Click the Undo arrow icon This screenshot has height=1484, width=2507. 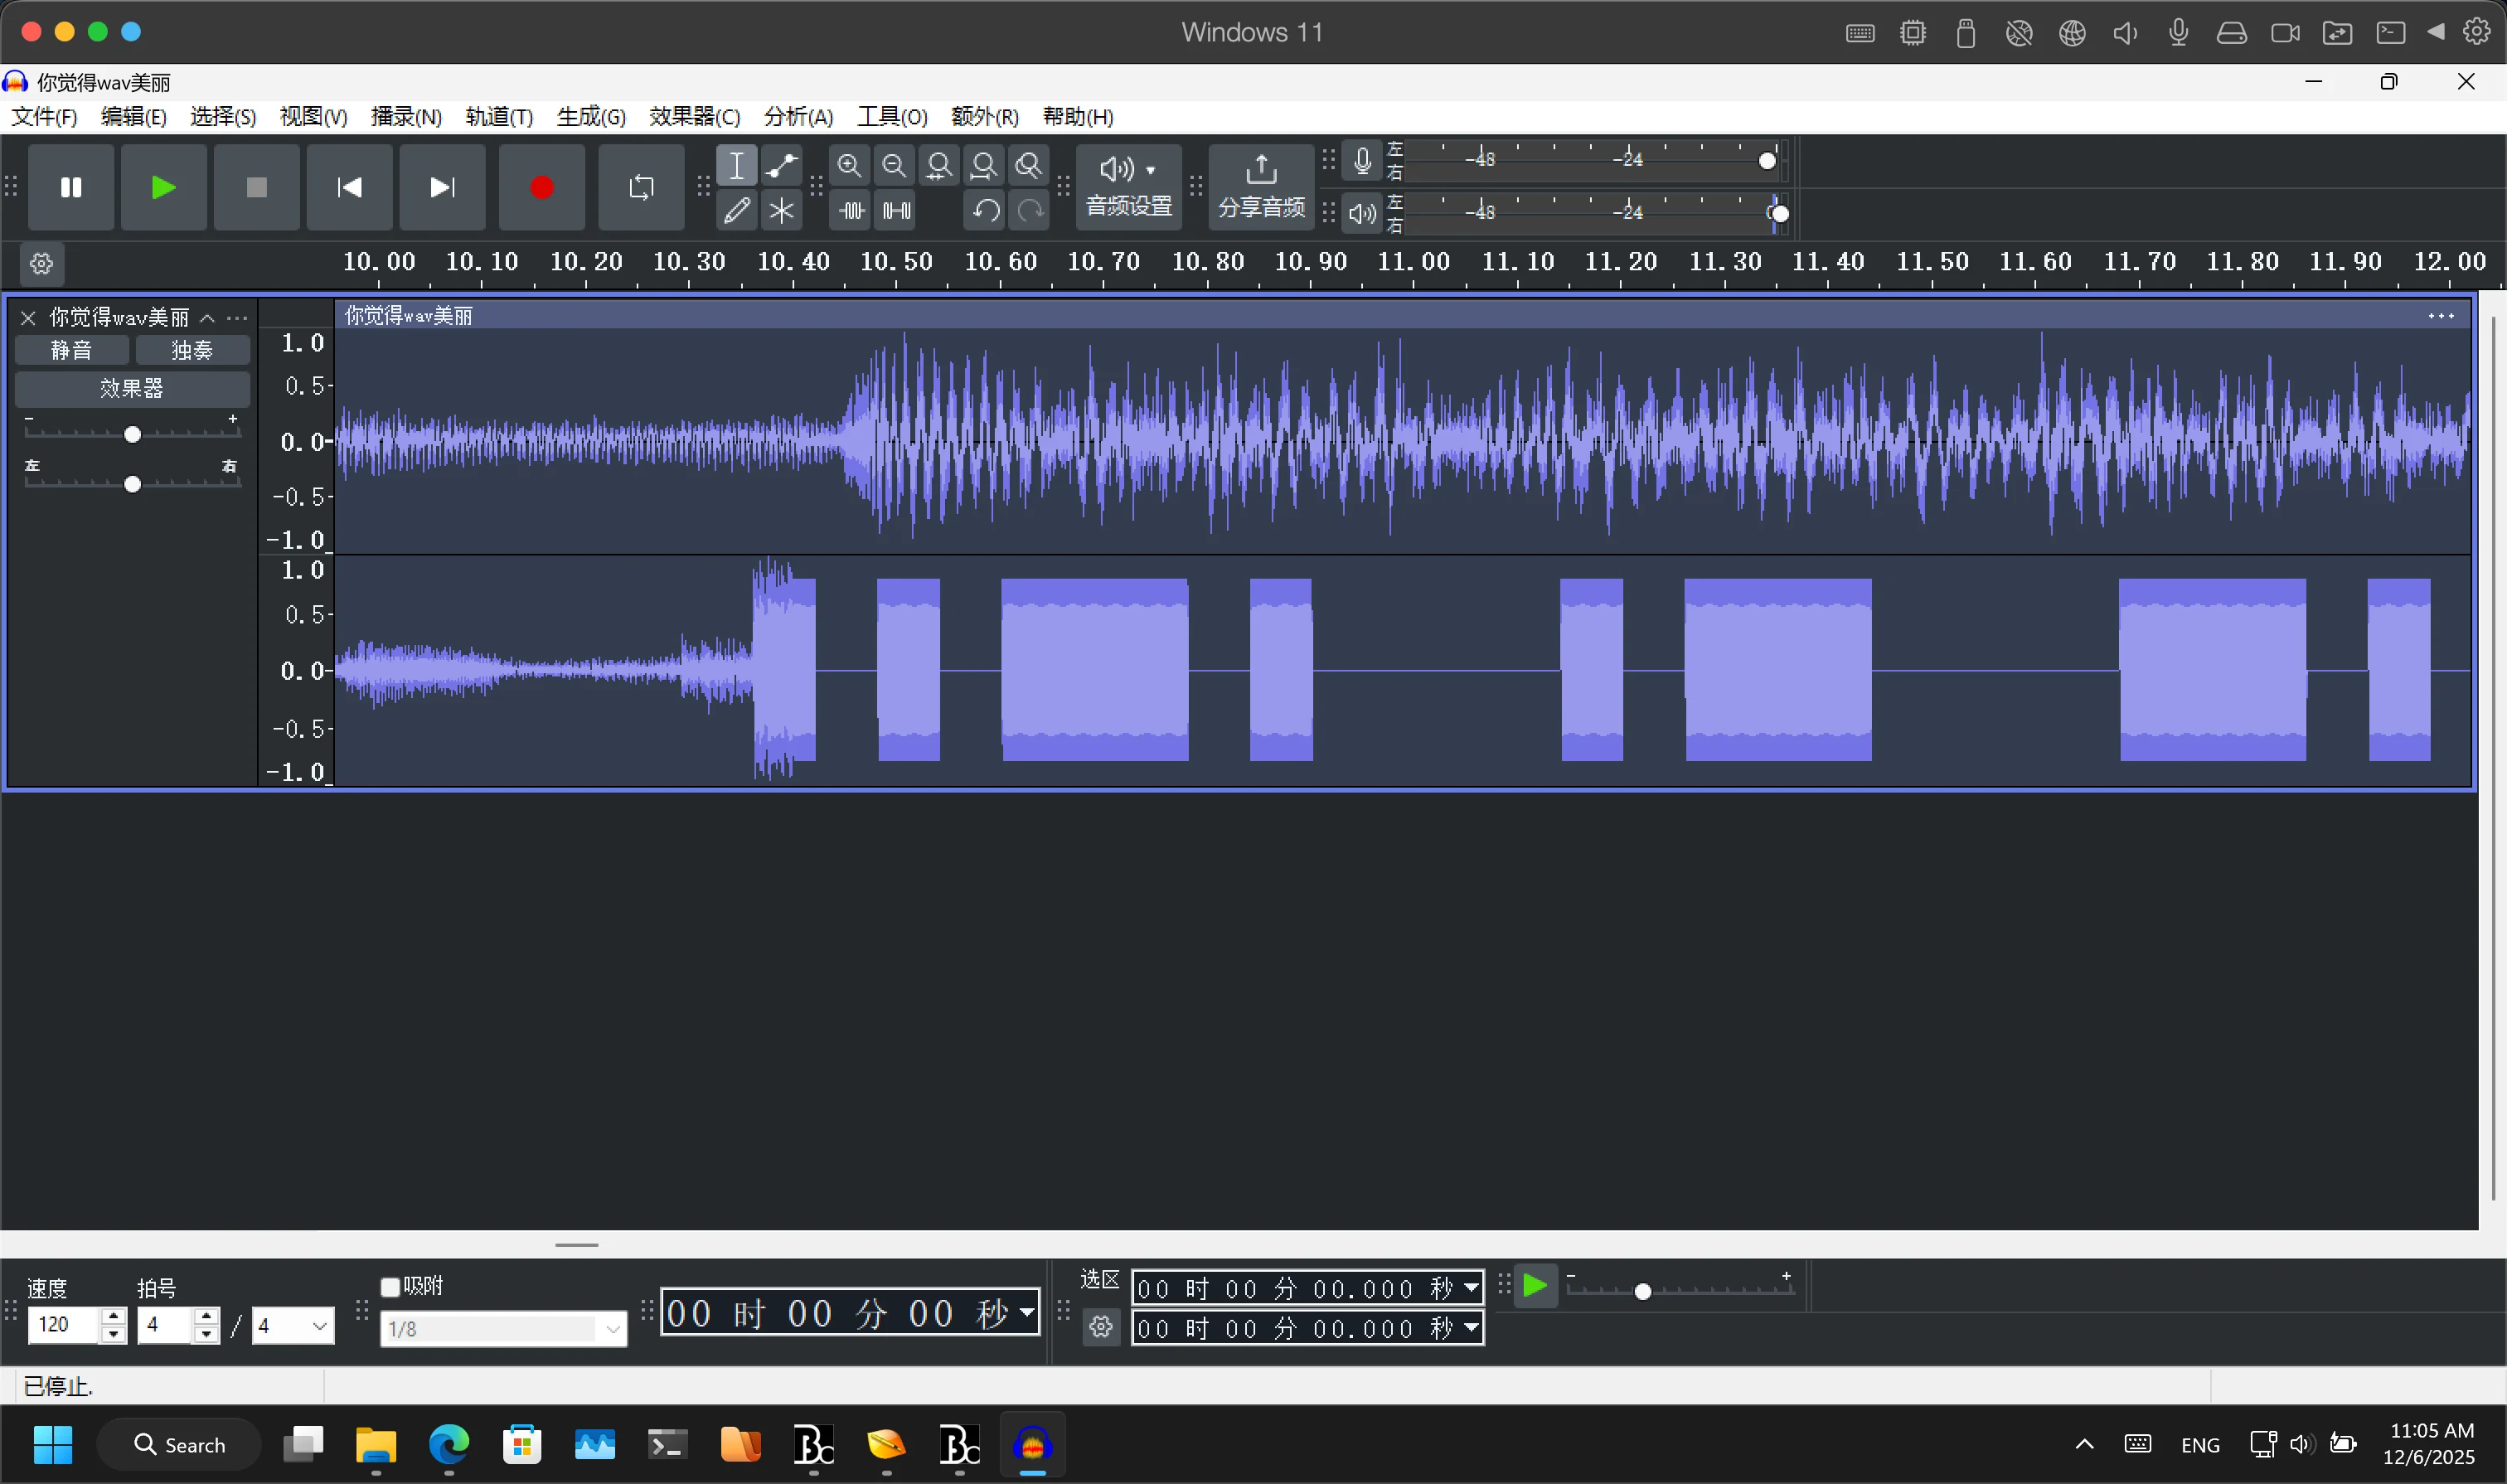pyautogui.click(x=985, y=211)
